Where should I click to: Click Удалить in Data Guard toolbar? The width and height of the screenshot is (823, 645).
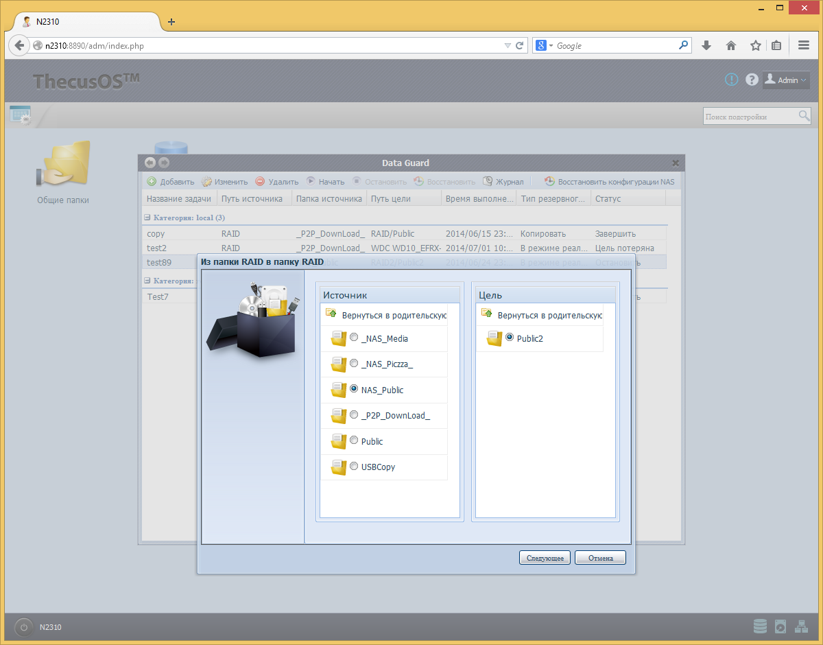277,182
